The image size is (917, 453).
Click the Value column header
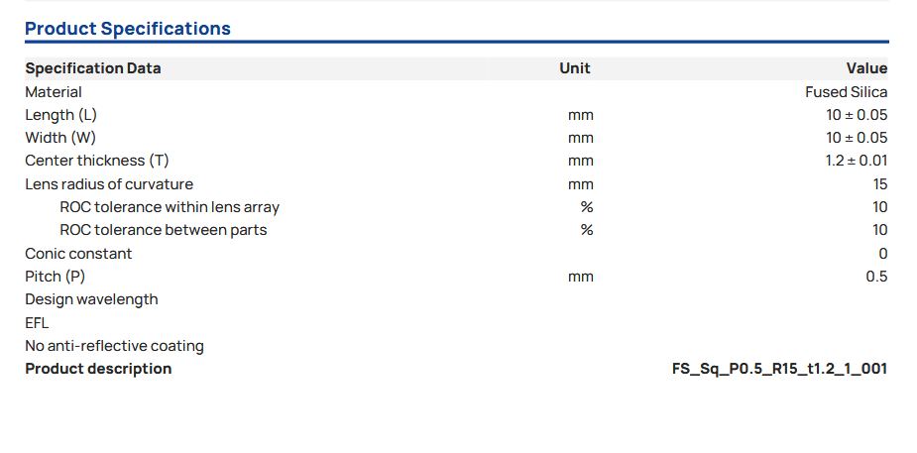[x=865, y=68]
